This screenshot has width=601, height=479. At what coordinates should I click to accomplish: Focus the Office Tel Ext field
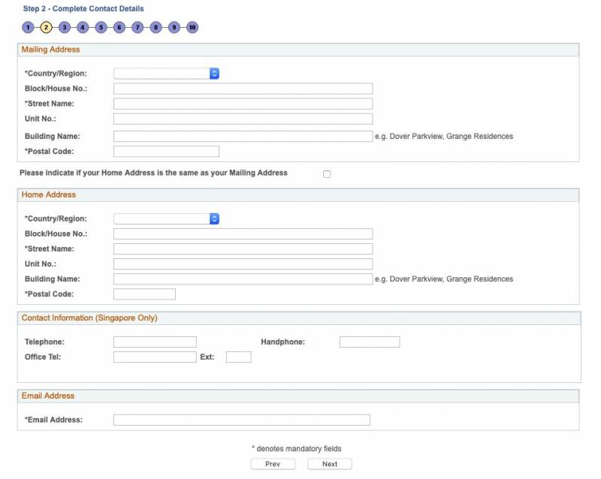[x=238, y=357]
